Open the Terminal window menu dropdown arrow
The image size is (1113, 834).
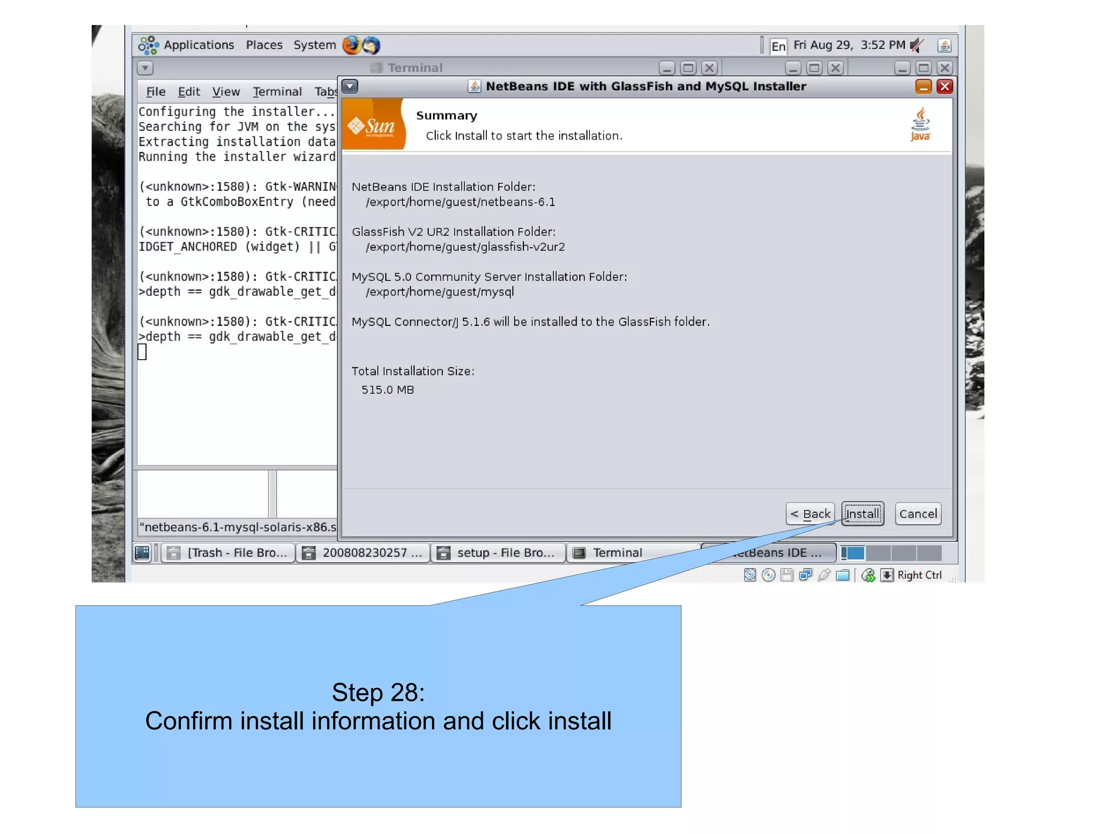[145, 68]
